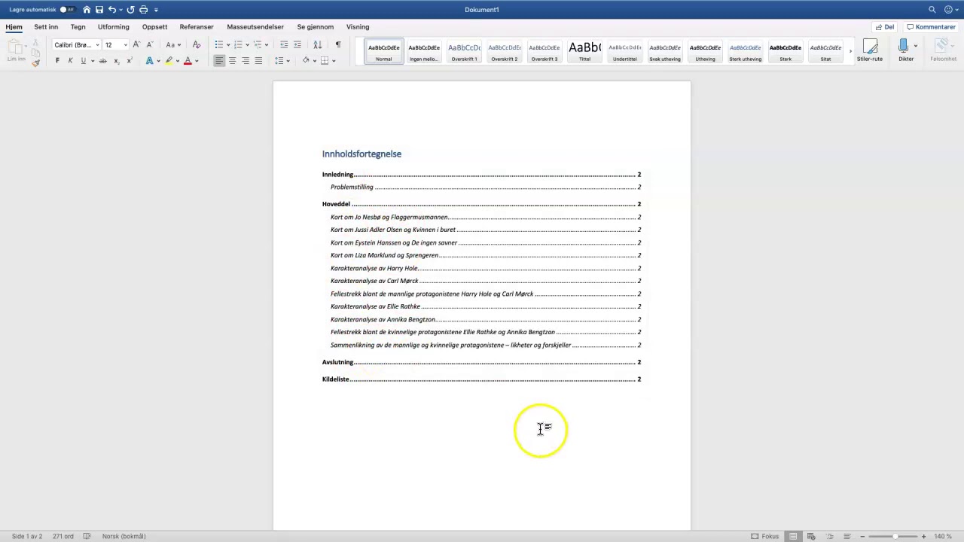Click the zoom slider in status bar

tap(893, 536)
